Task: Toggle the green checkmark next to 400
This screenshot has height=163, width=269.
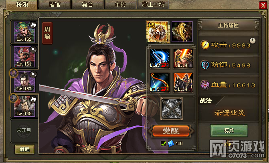Action: pyautogui.click(x=164, y=143)
